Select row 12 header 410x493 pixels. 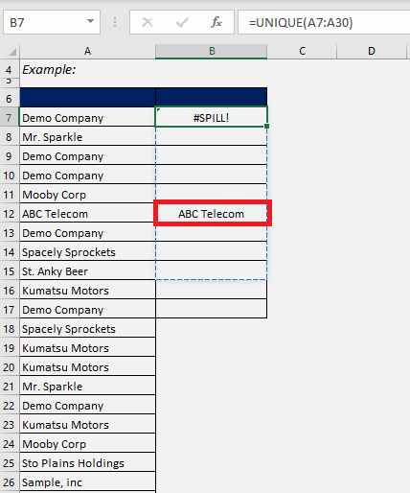10,214
